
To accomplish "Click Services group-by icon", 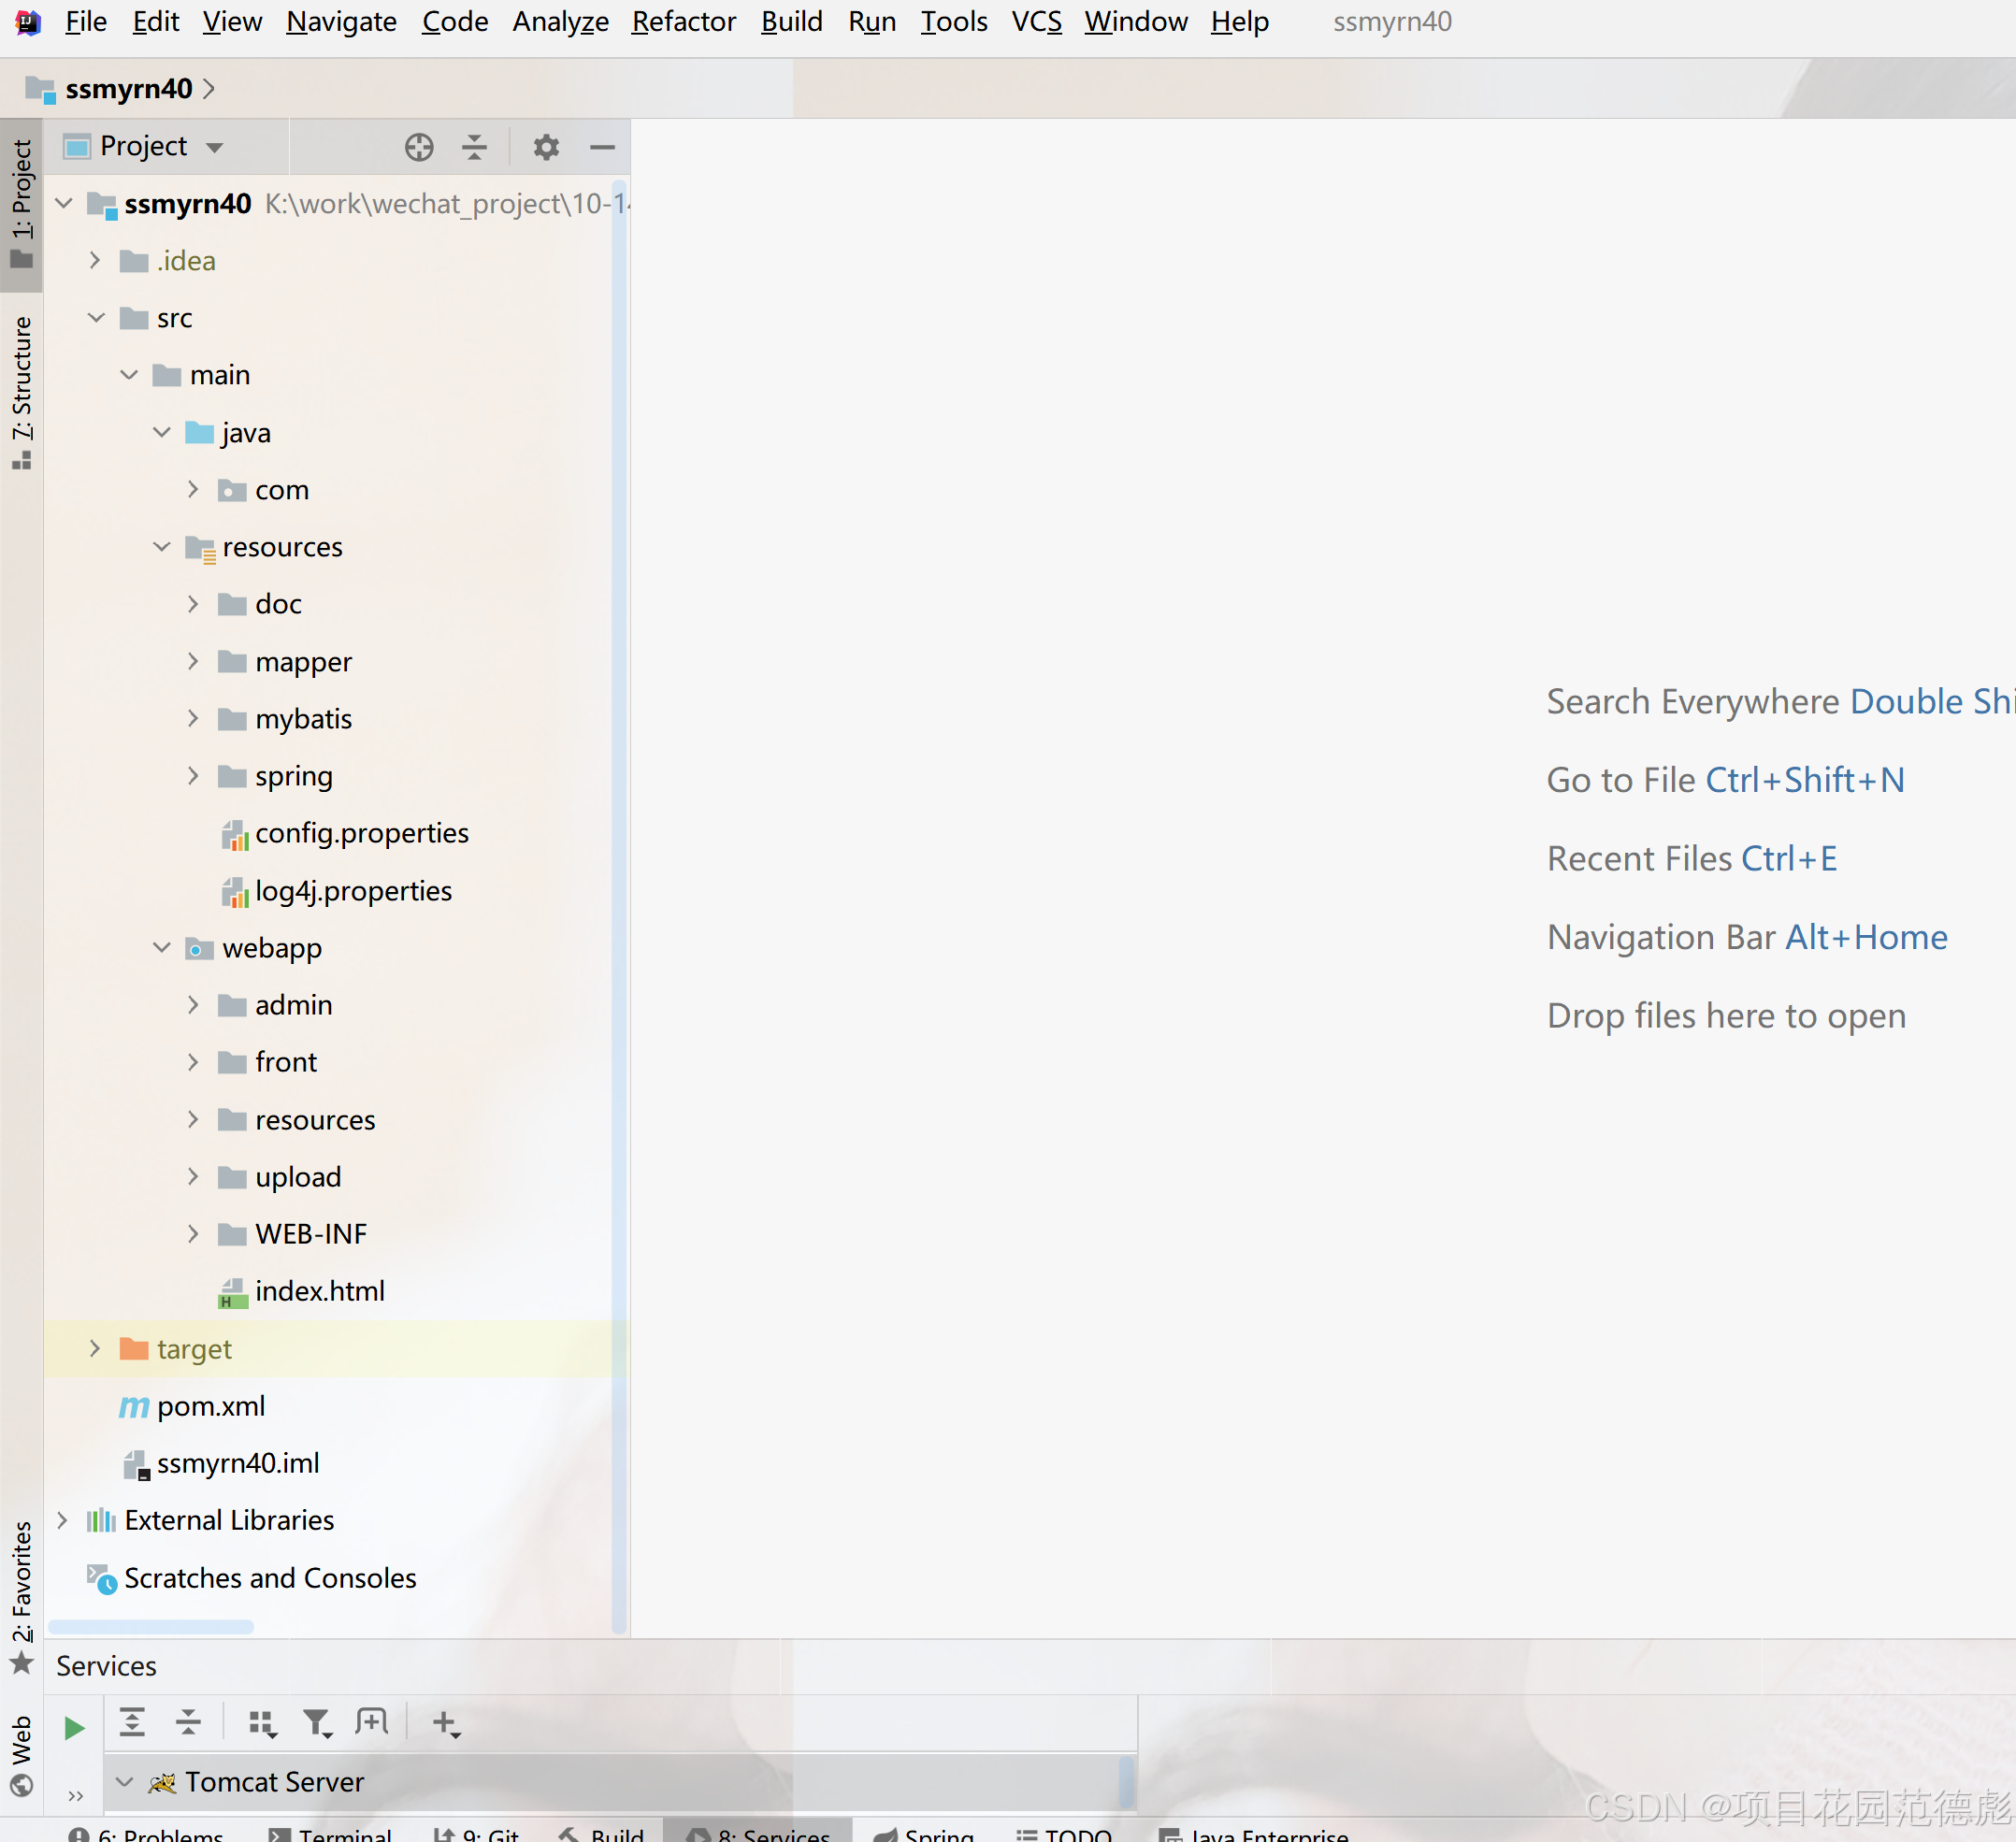I will [x=262, y=1723].
